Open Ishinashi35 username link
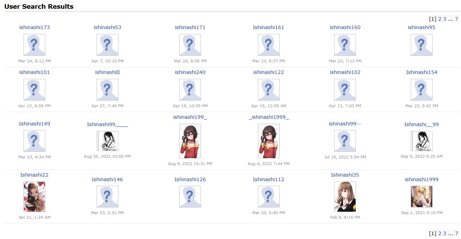 tap(345, 175)
